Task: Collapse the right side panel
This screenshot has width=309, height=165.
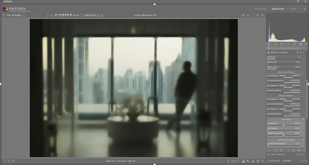Action: [308, 84]
